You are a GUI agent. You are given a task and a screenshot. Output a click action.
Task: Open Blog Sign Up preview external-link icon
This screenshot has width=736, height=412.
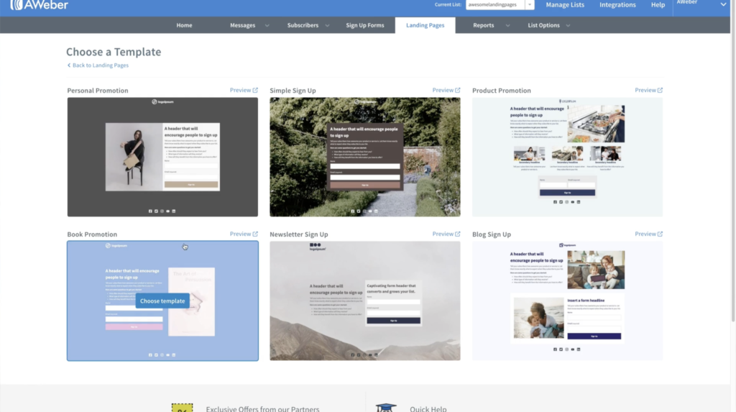coord(660,234)
